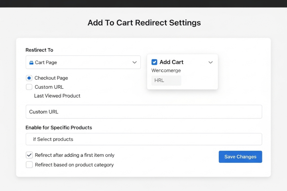Click the Enable for Specific Products label

(x=59, y=128)
